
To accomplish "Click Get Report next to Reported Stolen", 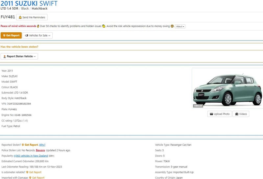I will (30, 145).
